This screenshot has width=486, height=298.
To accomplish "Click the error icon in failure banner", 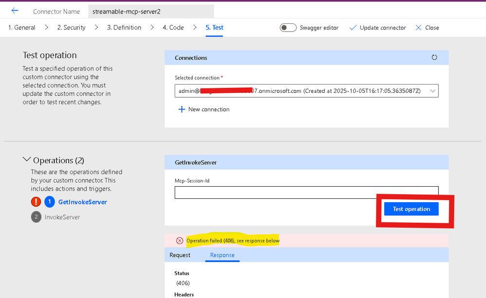I will click(180, 241).
